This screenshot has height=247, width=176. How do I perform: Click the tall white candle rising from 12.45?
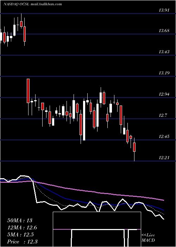pos(84,121)
